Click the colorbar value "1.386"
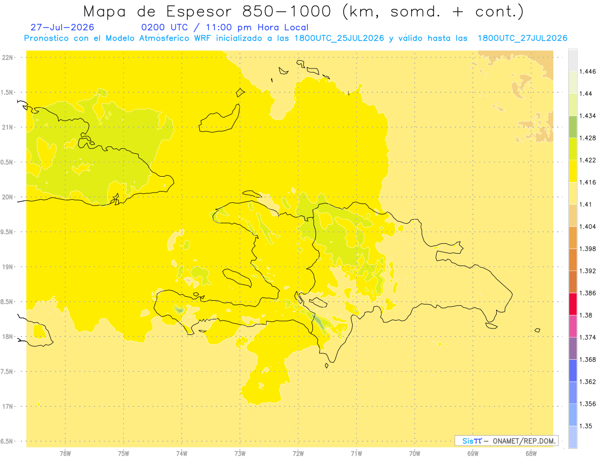 (588, 293)
